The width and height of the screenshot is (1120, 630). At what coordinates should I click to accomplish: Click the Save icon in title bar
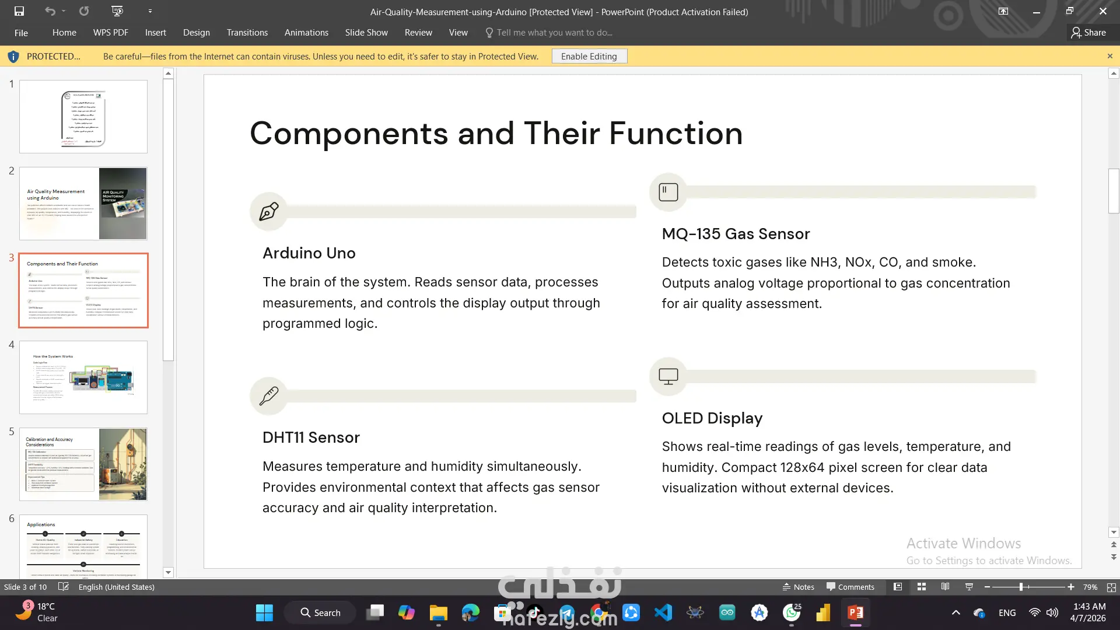(19, 11)
